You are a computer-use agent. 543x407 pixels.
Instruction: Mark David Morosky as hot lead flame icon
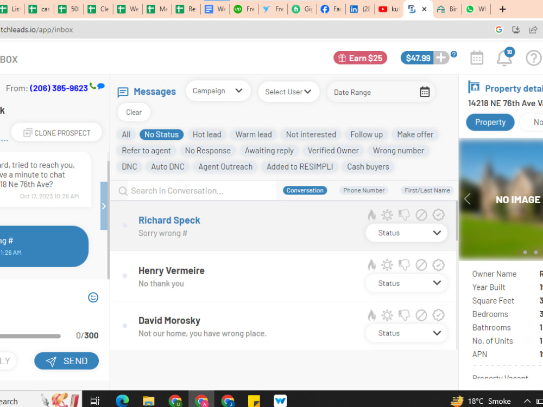click(371, 315)
